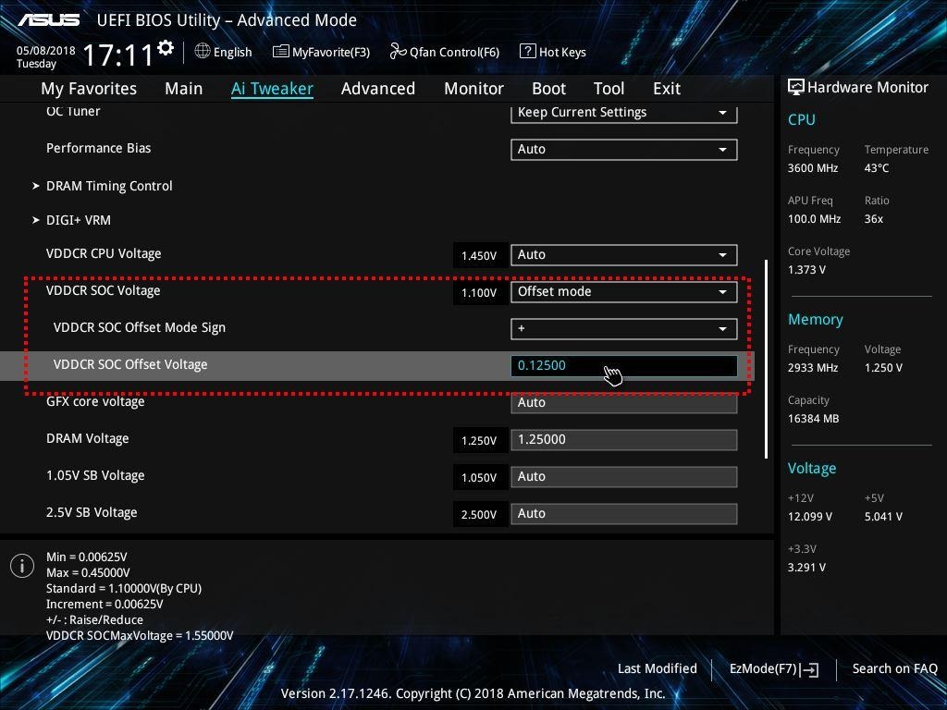Click the Last Modified button
This screenshot has height=710, width=947.
657,668
